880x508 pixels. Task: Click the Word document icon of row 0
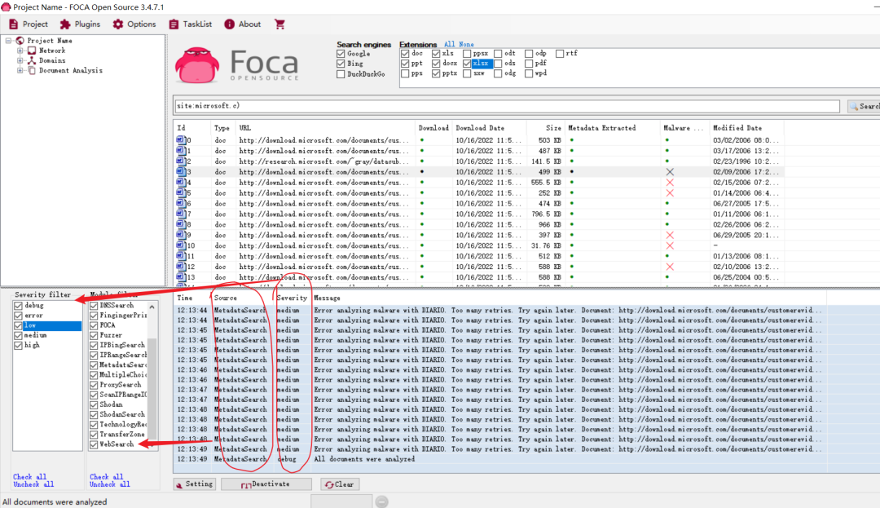click(181, 139)
